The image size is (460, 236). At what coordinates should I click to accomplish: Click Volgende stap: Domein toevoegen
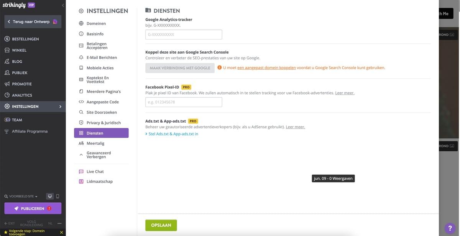(27, 233)
